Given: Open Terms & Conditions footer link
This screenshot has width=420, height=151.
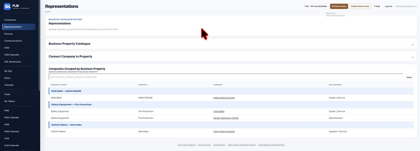Looking at the screenshot, I should point(187,145).
